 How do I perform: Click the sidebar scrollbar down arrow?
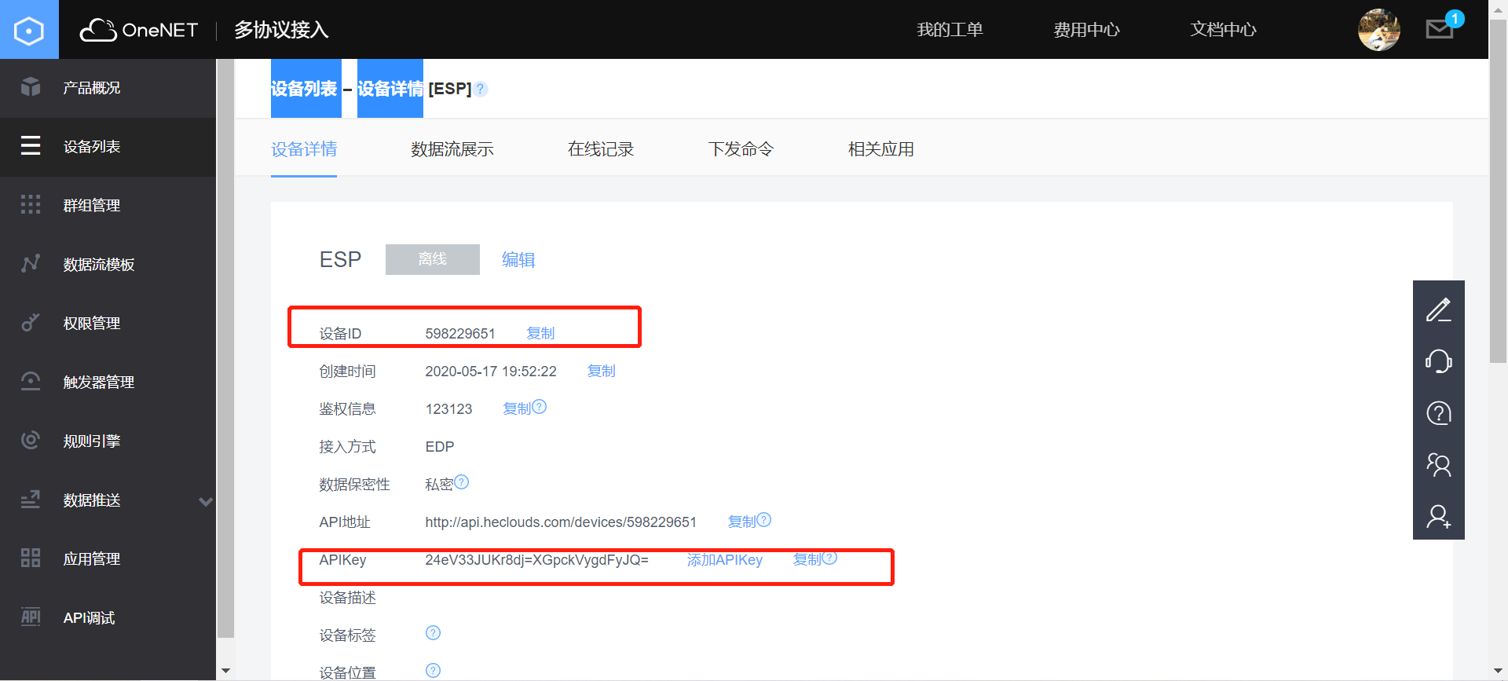click(225, 671)
